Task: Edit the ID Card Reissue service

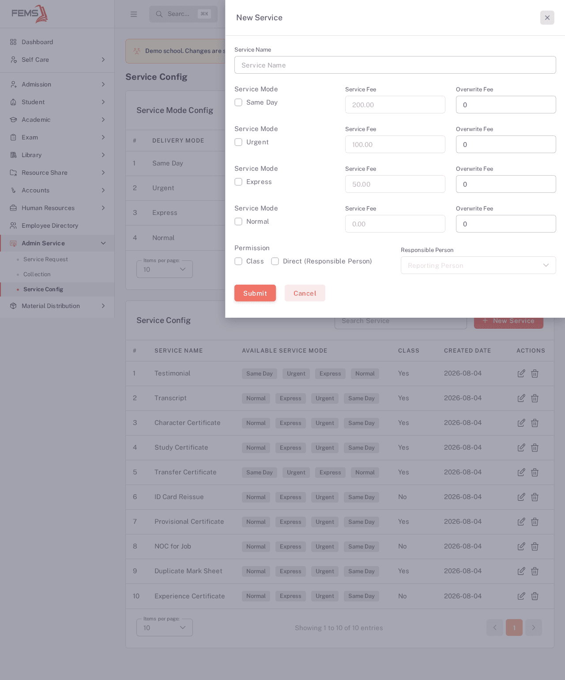Action: click(x=521, y=497)
